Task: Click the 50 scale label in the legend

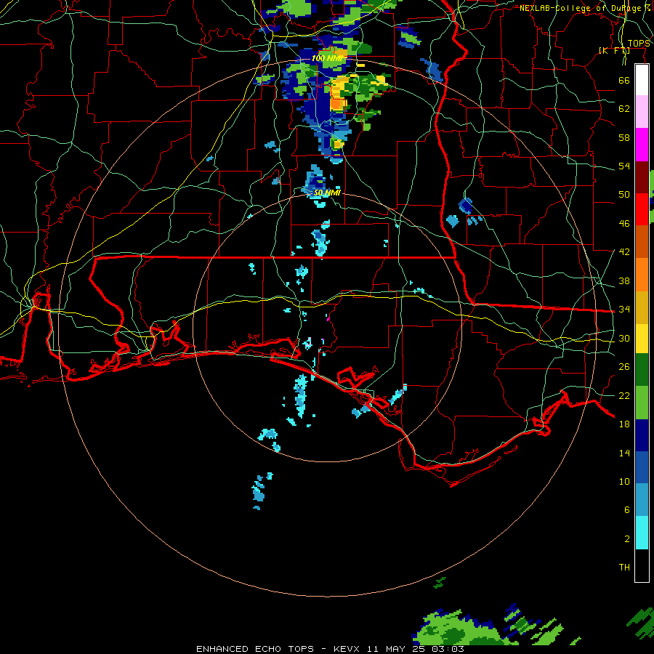Action: (624, 194)
